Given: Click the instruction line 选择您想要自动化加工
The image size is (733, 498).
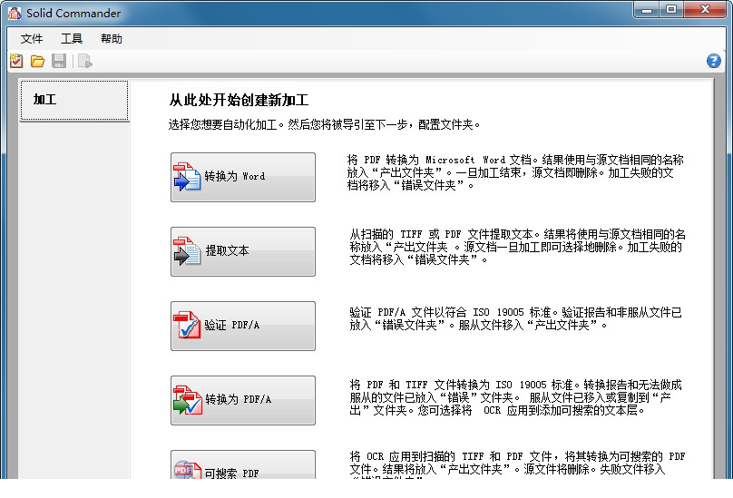Looking at the screenshot, I should (324, 125).
